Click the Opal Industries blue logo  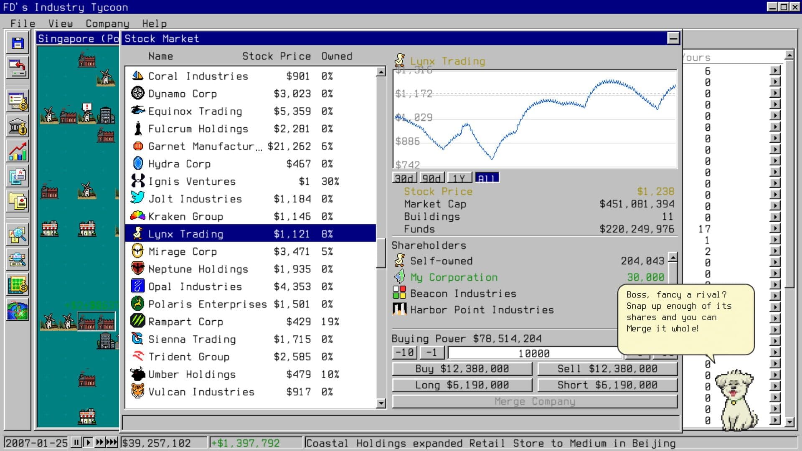click(137, 286)
